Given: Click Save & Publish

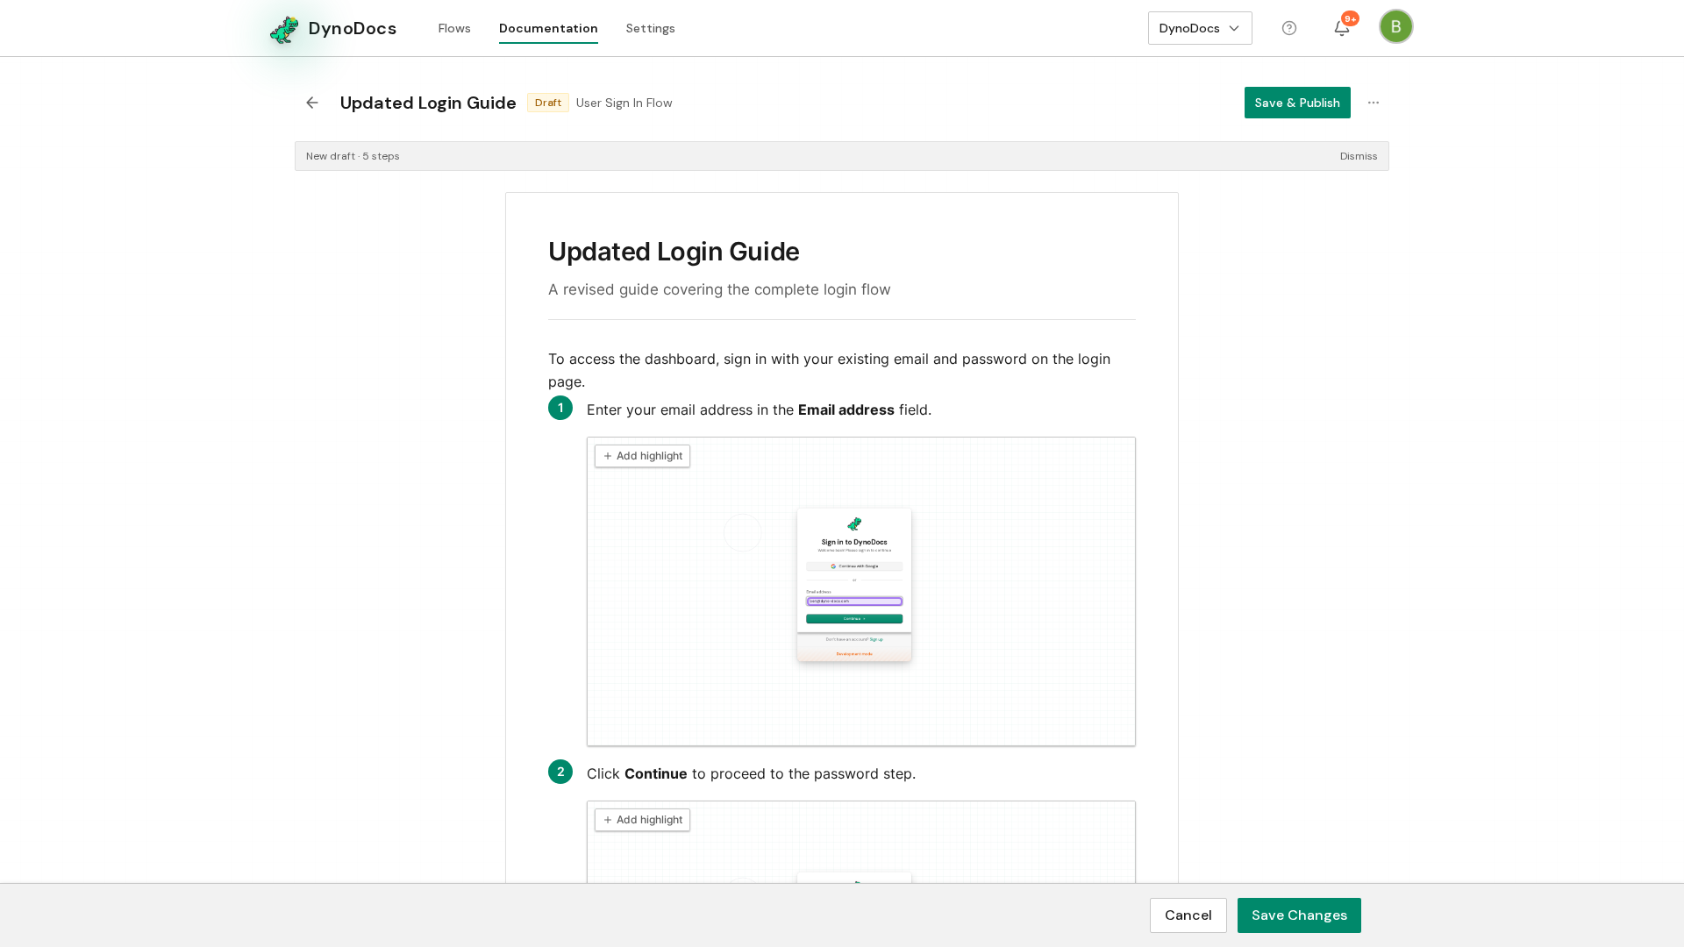Looking at the screenshot, I should [x=1297, y=103].
